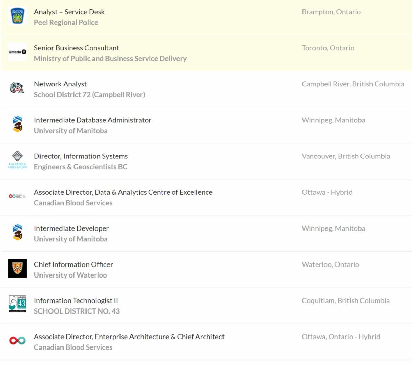Viewport: 412px width, 366px height.
Task: Click the Ministry of Public and Business Service Delivery employer name
Action: [110, 59]
